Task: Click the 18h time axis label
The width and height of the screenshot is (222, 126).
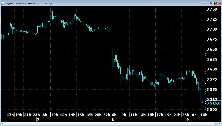Action: click(89, 115)
